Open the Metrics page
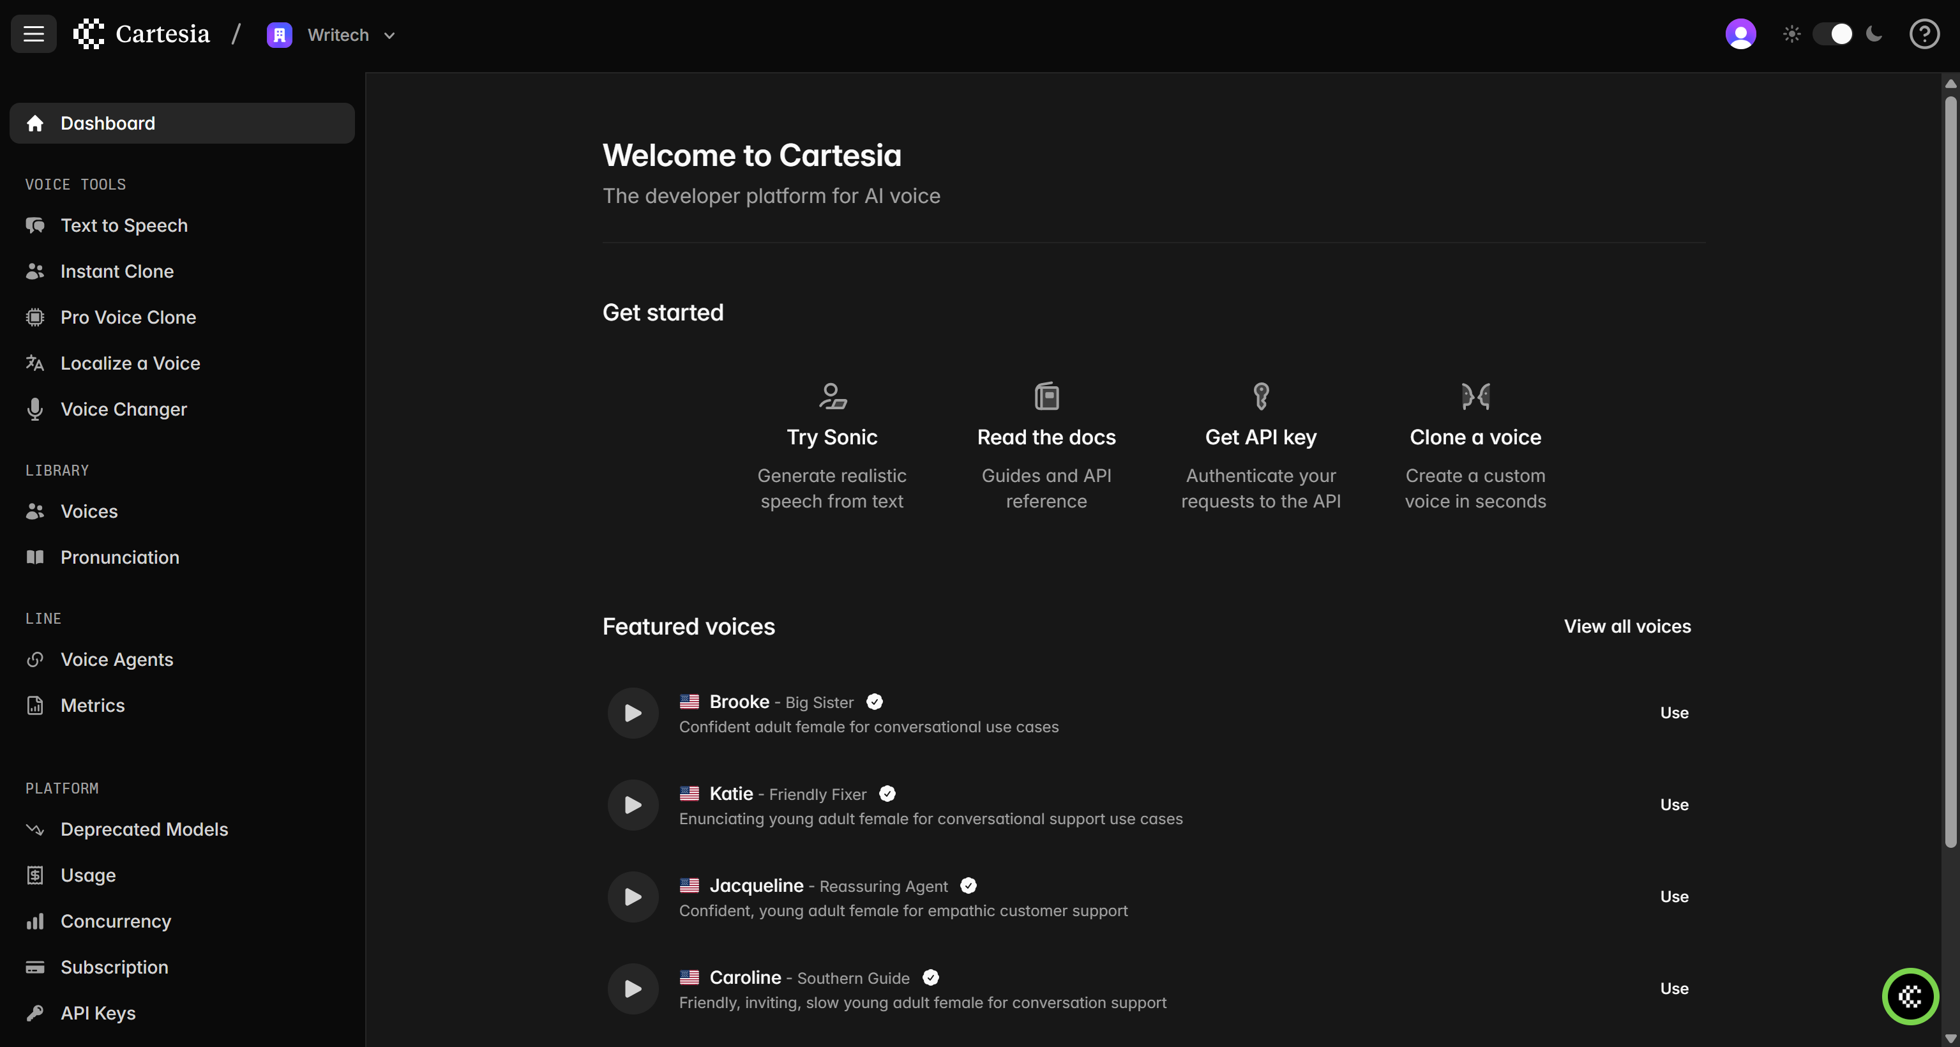1960x1047 pixels. (92, 705)
